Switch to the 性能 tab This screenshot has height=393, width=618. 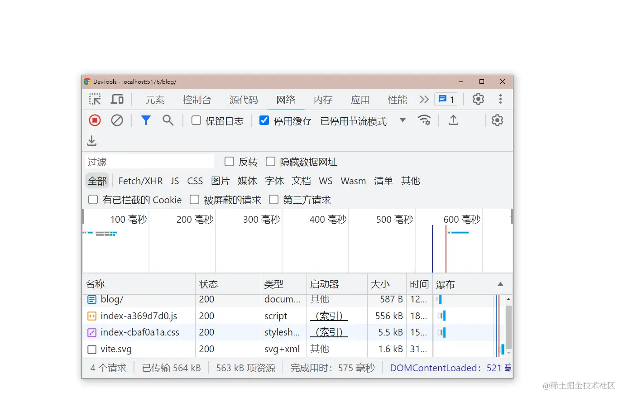398,100
